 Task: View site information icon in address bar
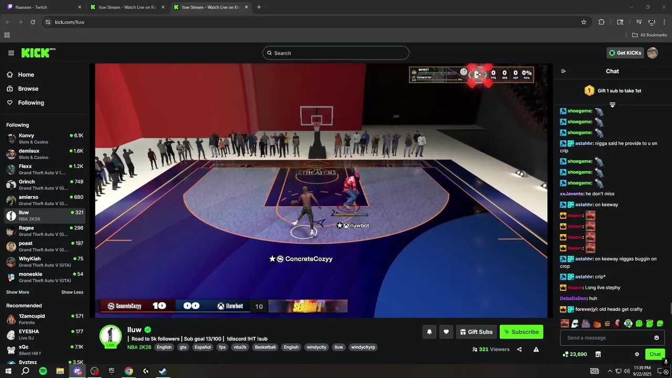tap(48, 22)
